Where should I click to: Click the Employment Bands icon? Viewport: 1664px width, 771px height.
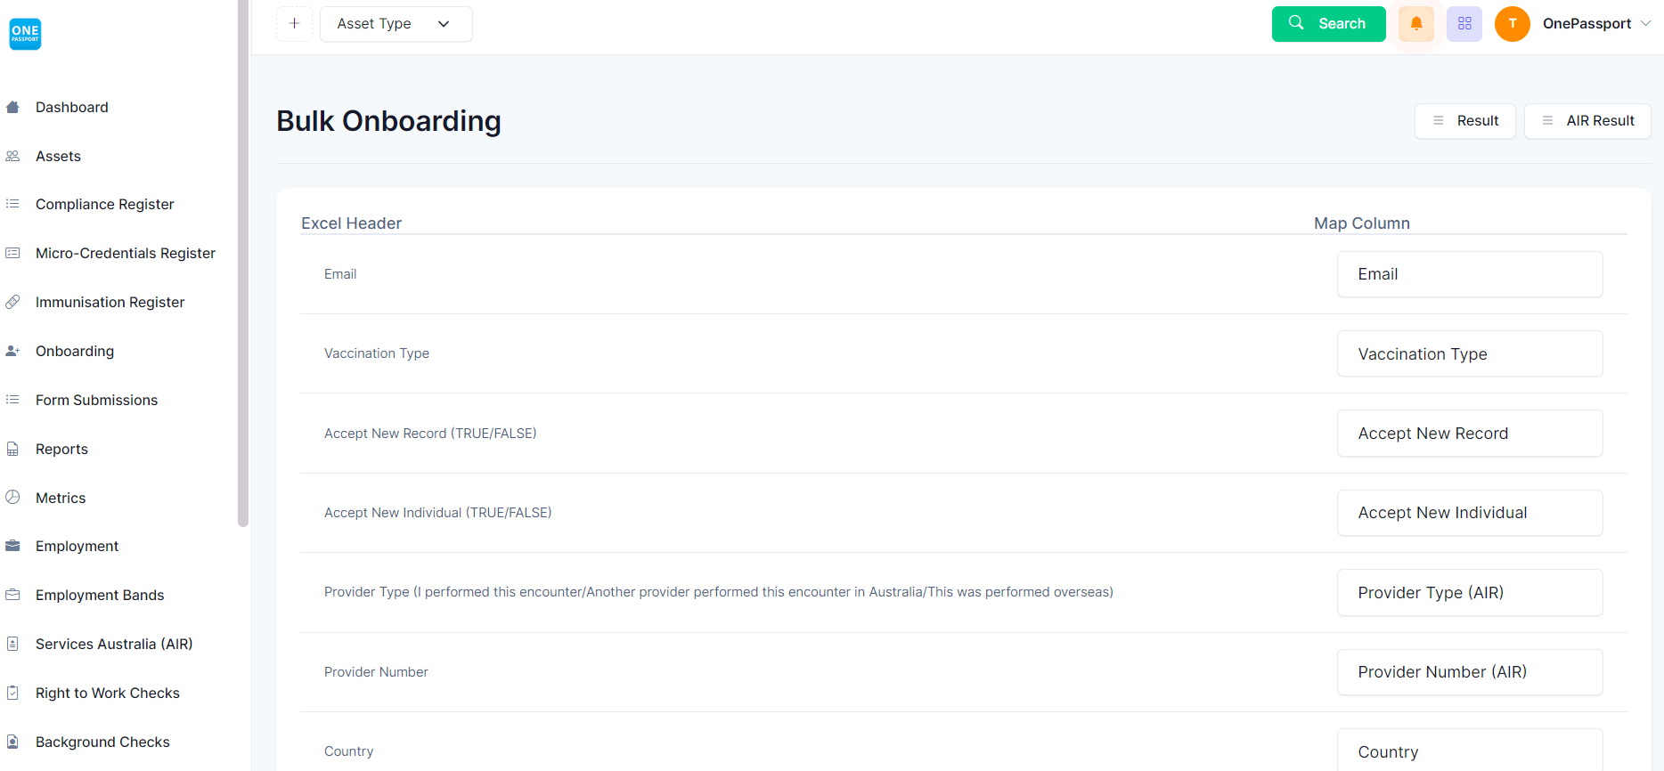(x=12, y=595)
